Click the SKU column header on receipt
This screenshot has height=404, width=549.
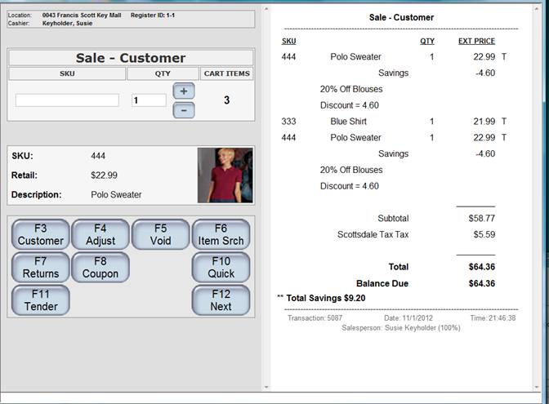(x=289, y=41)
